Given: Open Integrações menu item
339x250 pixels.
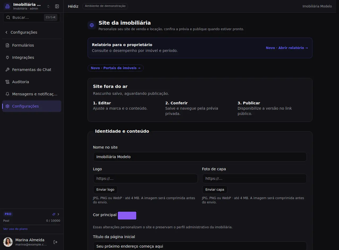Looking at the screenshot, I should (32, 57).
